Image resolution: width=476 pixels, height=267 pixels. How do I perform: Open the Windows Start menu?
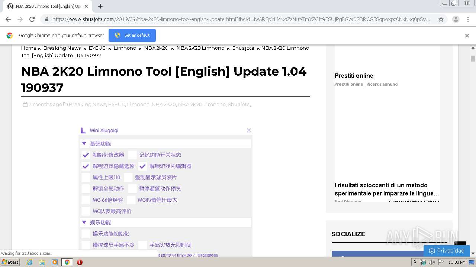[10, 262]
